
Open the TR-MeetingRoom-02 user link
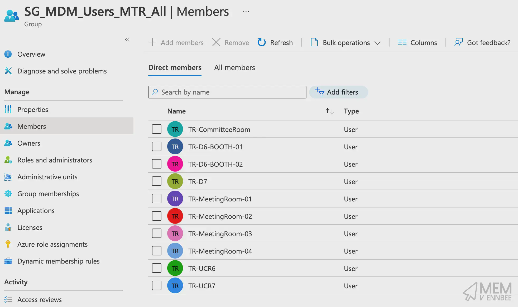click(x=220, y=216)
